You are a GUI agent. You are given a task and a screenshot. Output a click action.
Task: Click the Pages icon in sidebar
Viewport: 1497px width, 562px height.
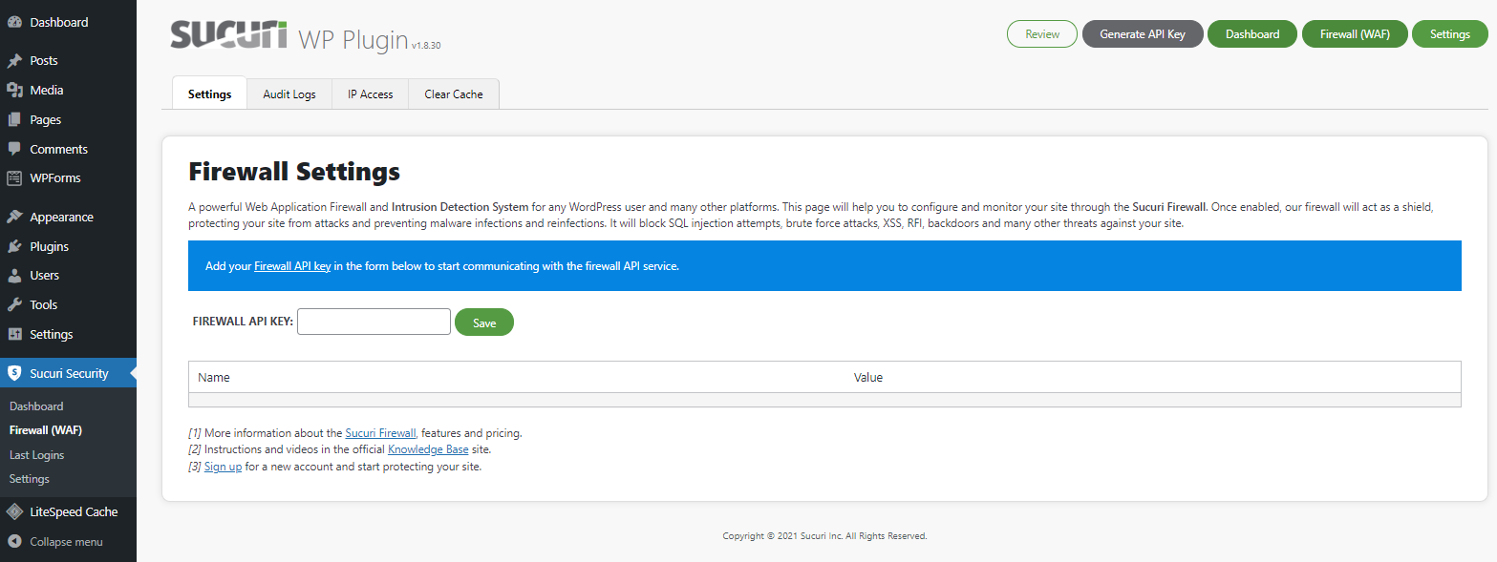pyautogui.click(x=14, y=120)
